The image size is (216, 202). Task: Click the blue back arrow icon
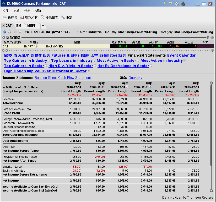(x=4, y=32)
